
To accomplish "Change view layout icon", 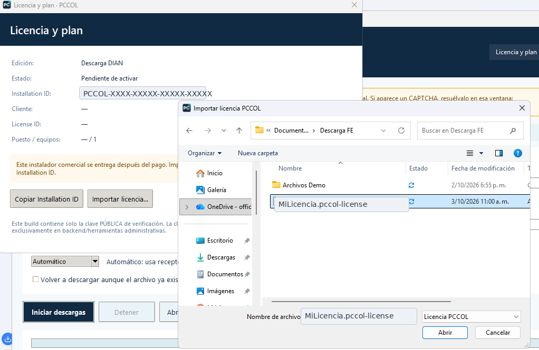I will coord(470,153).
